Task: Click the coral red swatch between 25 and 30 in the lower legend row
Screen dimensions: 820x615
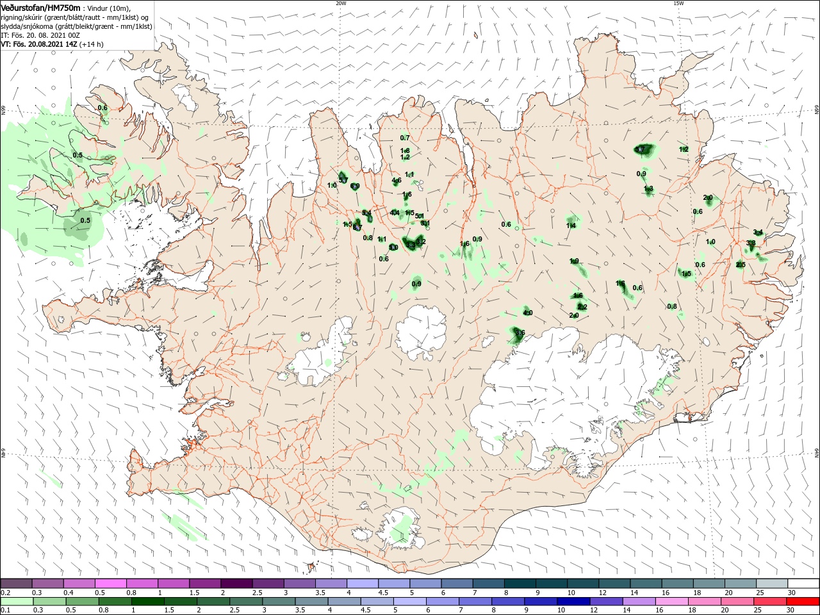Action: 771,602
